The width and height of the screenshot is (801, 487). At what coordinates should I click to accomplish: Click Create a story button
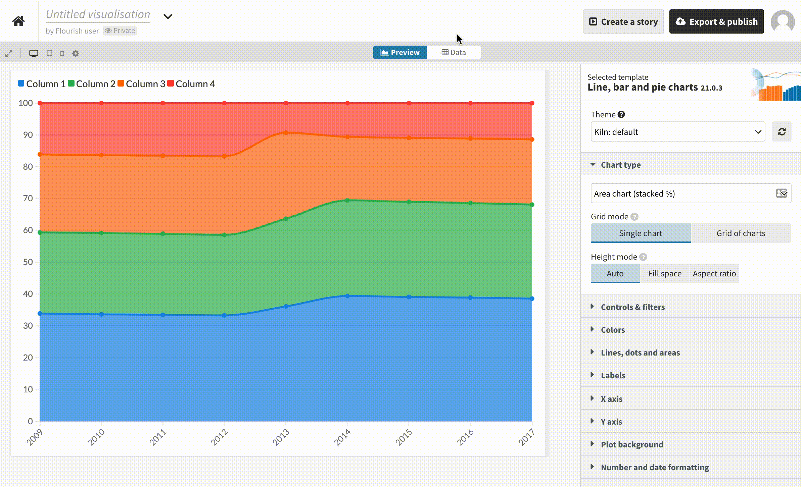(x=623, y=22)
